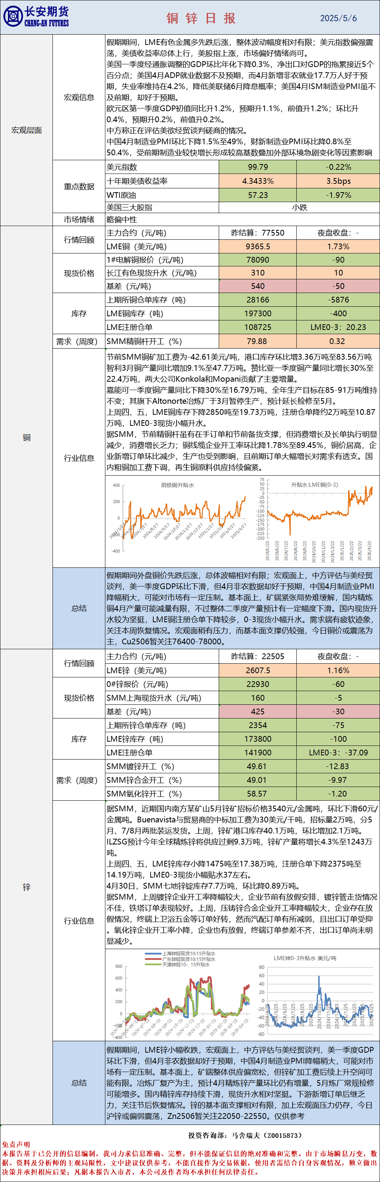Select the 美元指数 label cell

162,167
